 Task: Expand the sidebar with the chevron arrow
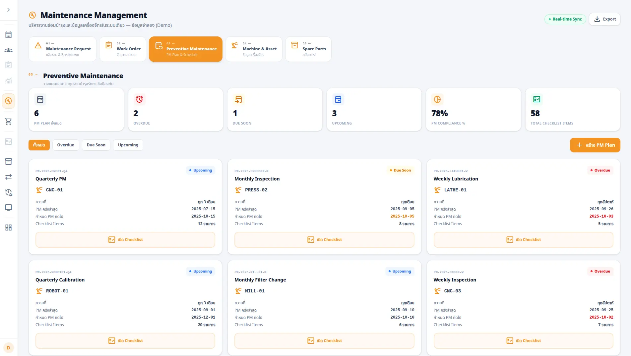(x=9, y=10)
